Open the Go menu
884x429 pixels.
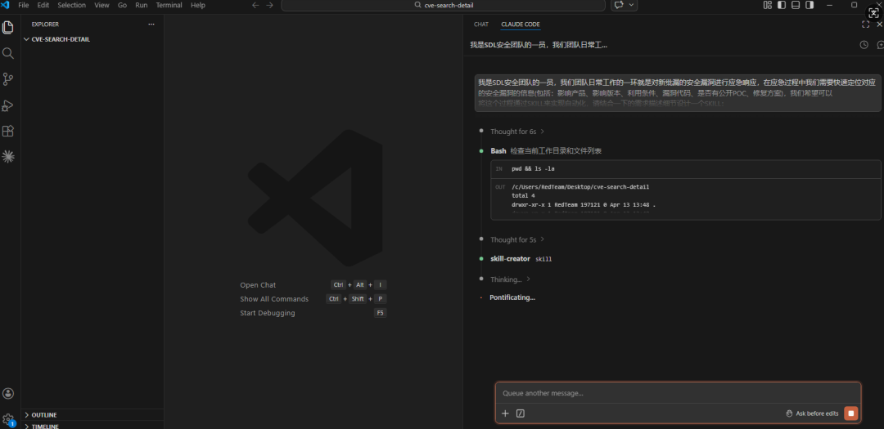point(122,5)
